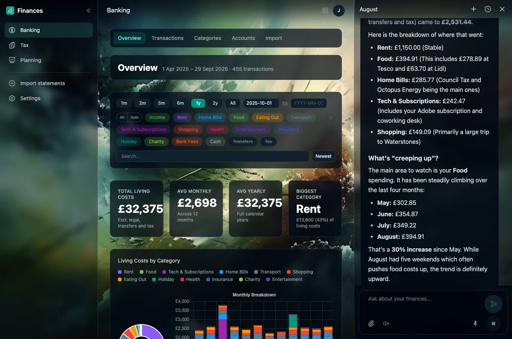This screenshot has height=339, width=512.
Task: Toggle the Eating Out category filter
Action: pos(268,118)
